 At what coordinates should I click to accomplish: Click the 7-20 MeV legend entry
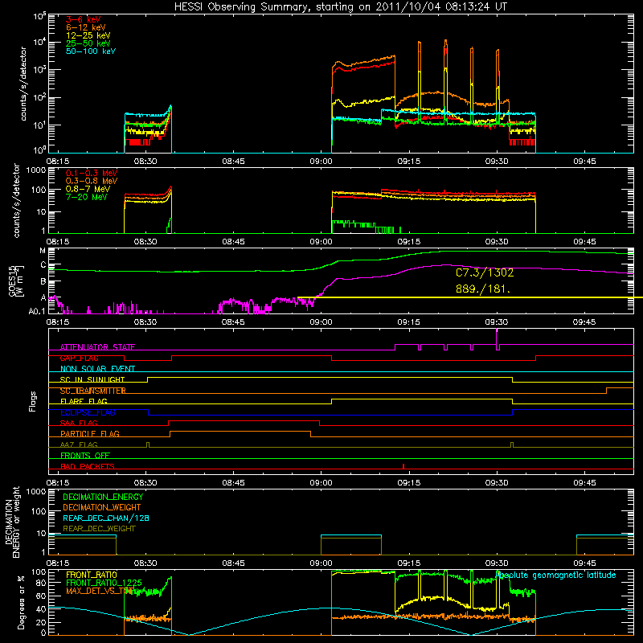pos(86,197)
